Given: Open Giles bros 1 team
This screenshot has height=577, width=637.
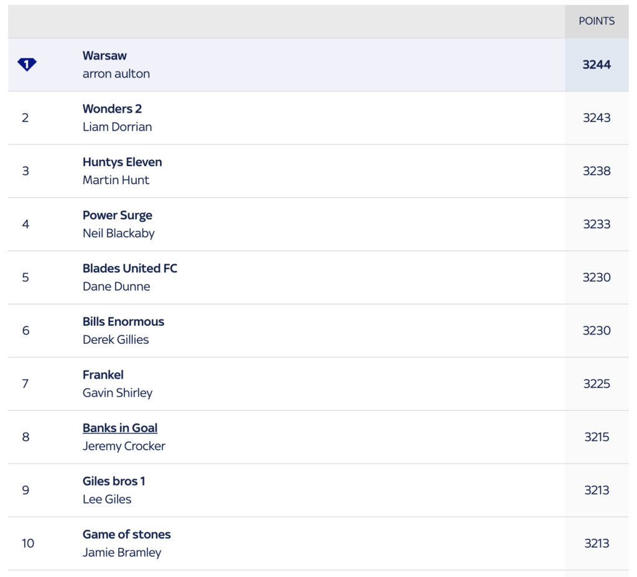Looking at the screenshot, I should click(x=114, y=481).
